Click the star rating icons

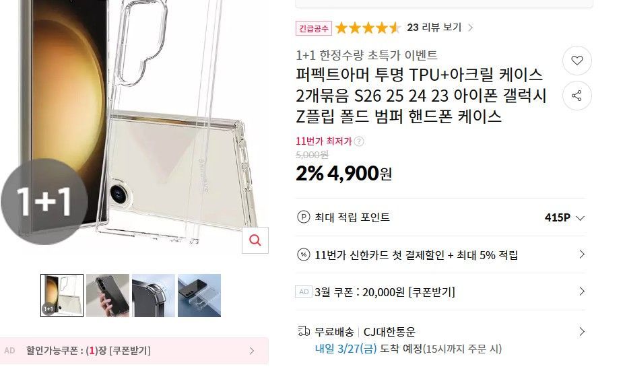tap(368, 28)
